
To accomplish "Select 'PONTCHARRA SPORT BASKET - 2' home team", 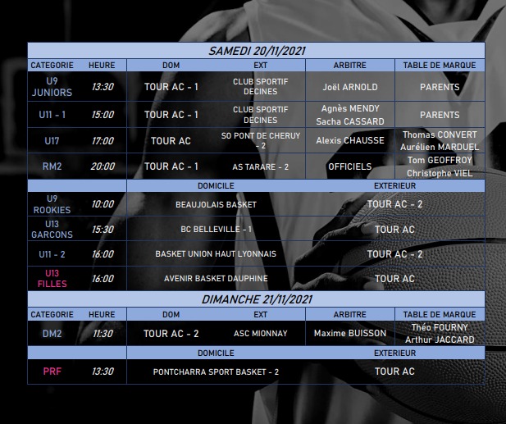I will click(x=216, y=372).
